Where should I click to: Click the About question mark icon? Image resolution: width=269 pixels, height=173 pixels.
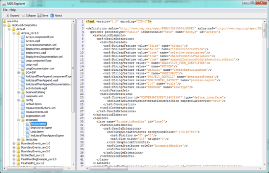tap(52, 16)
